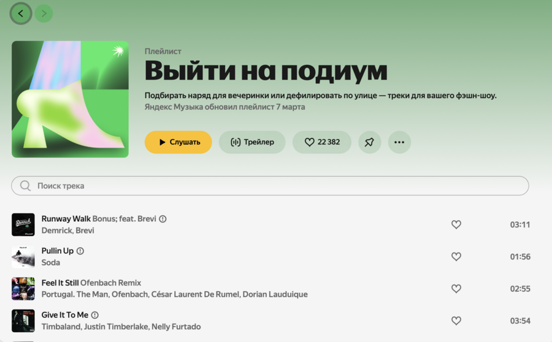Image resolution: width=552 pixels, height=342 pixels.
Task: Click the Runway Walk album thumbnail
Action: 23,224
